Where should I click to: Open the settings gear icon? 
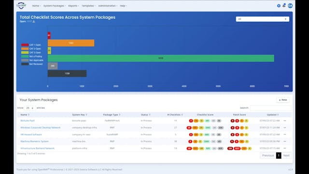point(279,6)
